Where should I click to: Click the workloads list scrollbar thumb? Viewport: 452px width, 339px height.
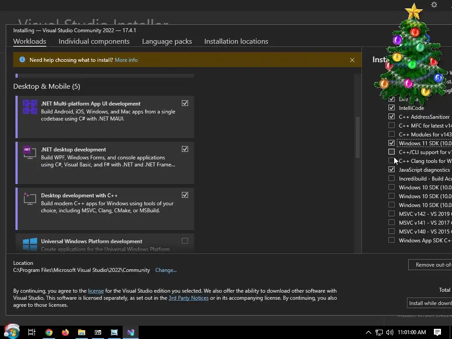(x=358, y=137)
